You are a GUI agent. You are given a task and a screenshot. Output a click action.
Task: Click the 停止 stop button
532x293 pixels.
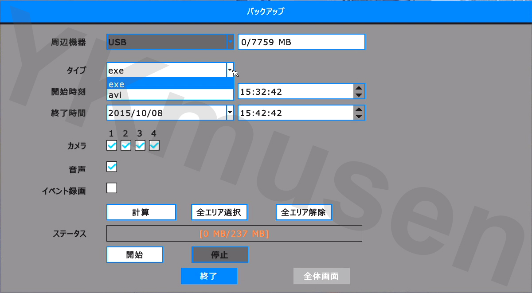tap(220, 254)
